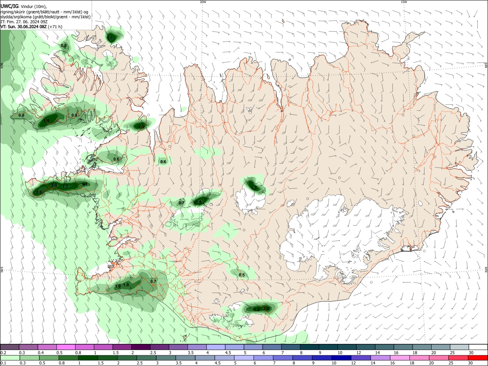The image size is (488, 366).
Task: Pick the 2 green swatch in lower legend
Action: 127,358
